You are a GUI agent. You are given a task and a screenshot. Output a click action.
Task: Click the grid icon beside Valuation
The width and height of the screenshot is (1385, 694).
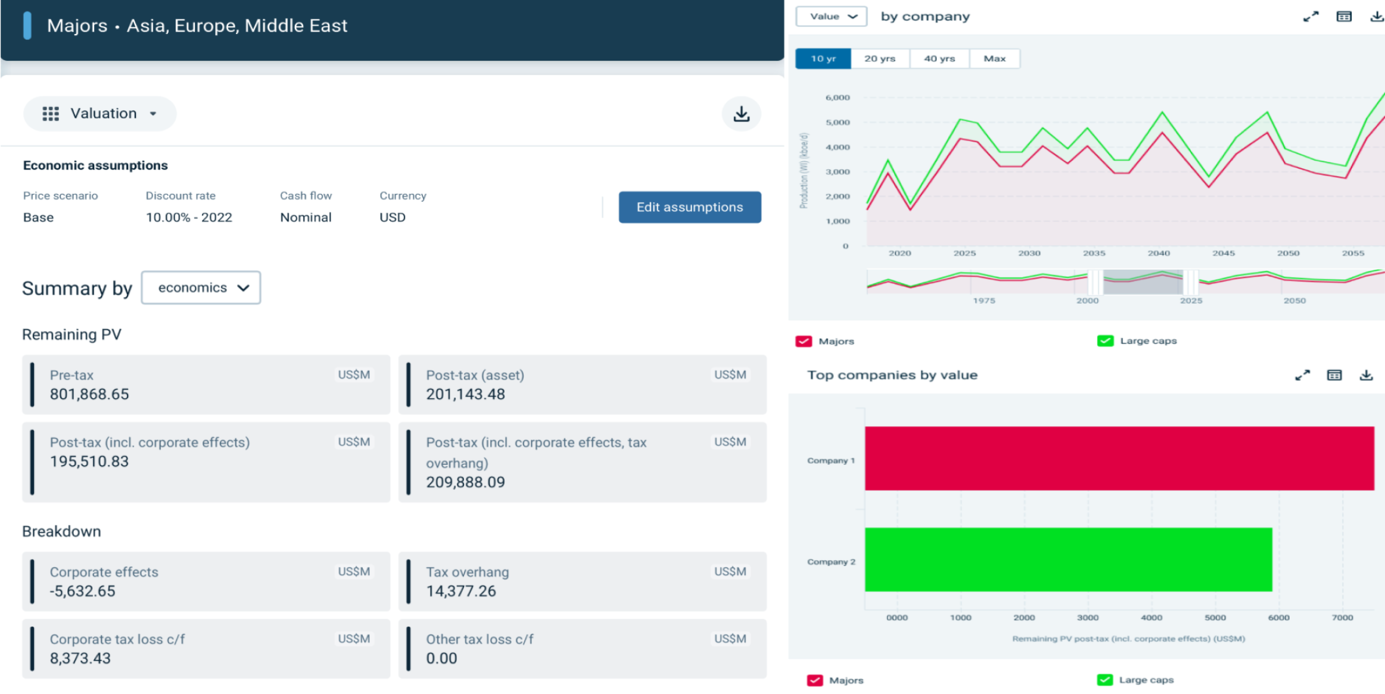tap(51, 114)
